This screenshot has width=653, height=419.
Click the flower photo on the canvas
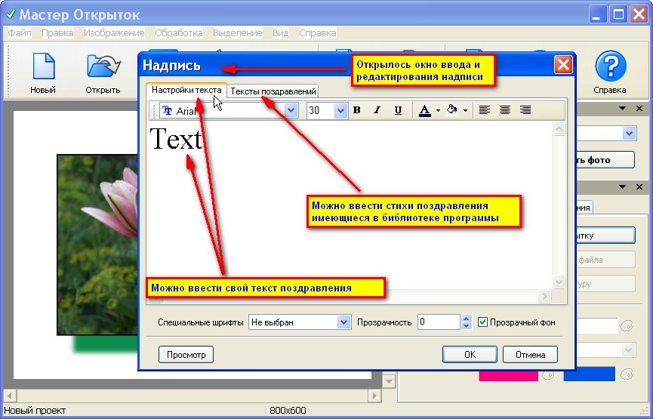[x=98, y=245]
